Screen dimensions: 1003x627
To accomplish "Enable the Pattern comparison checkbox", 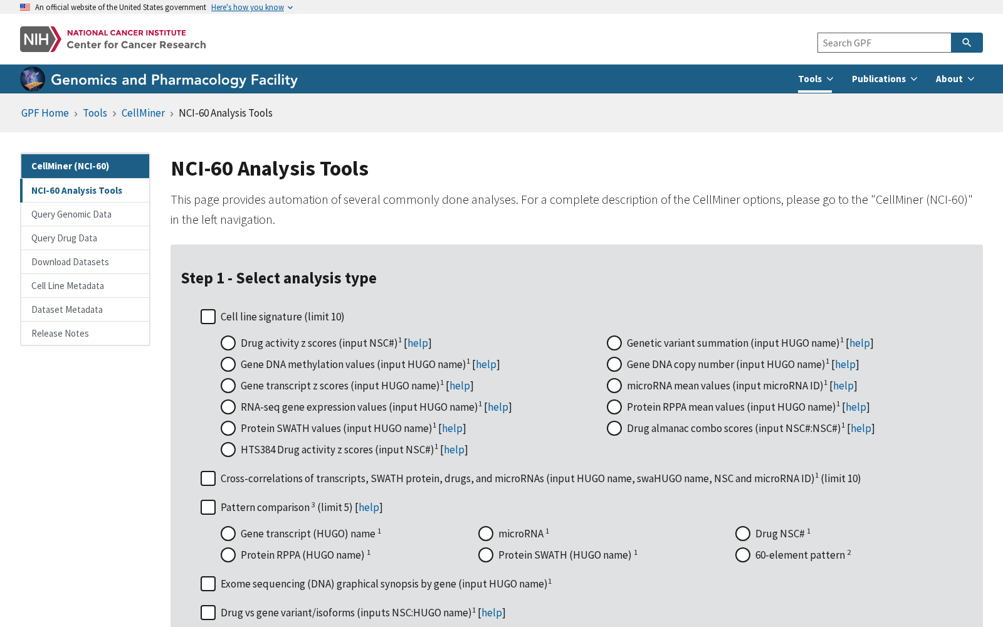I will point(208,507).
